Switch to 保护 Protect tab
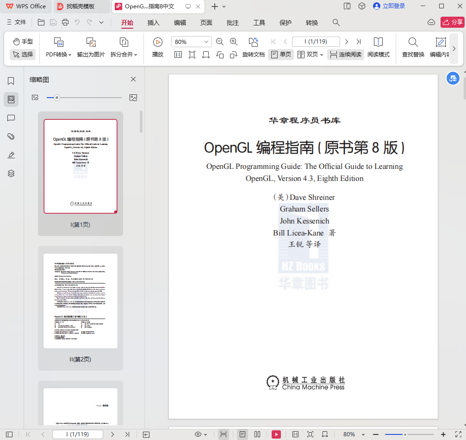Image resolution: width=466 pixels, height=440 pixels. 286,23
